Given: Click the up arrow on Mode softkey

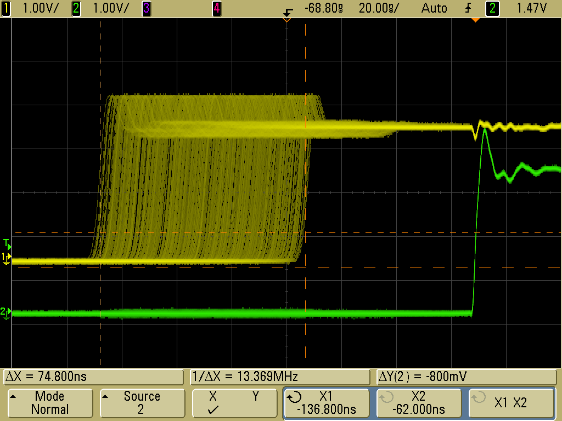Looking at the screenshot, I should point(13,396).
